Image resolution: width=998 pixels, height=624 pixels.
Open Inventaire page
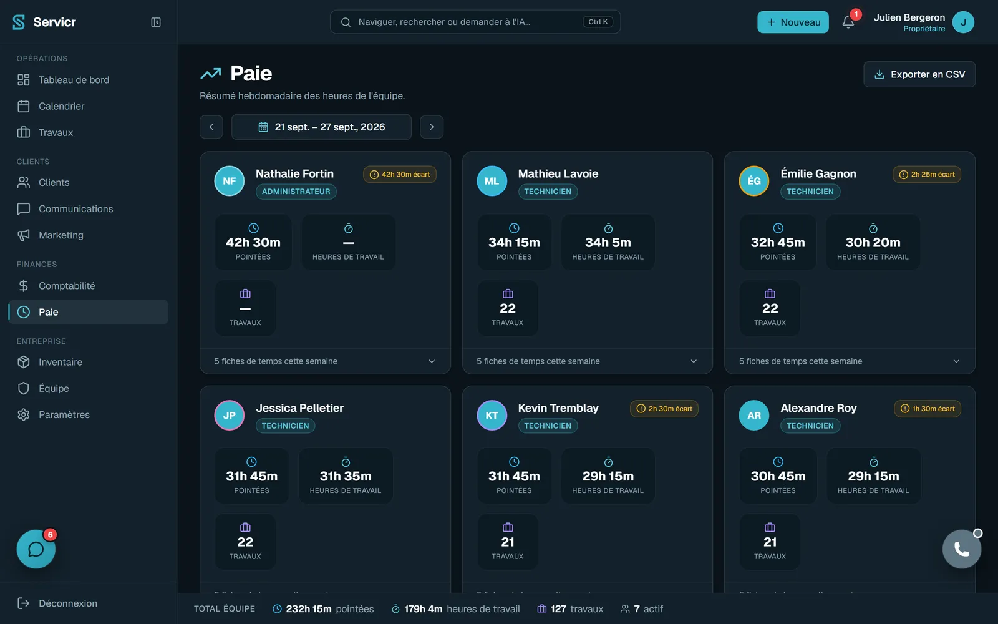tap(89, 362)
